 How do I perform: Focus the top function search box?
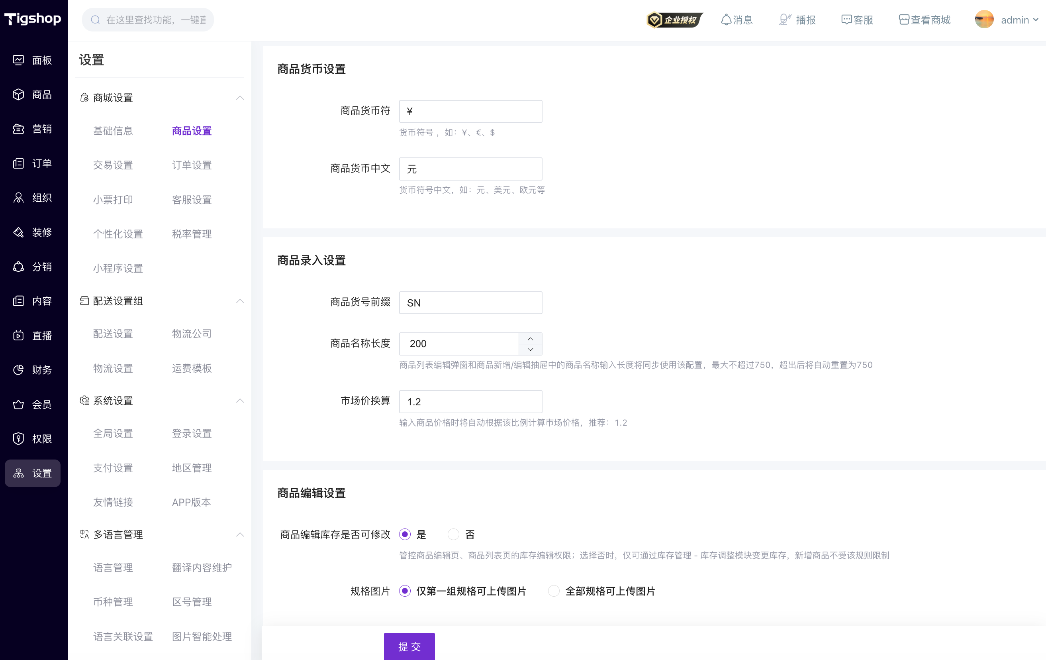(x=148, y=20)
